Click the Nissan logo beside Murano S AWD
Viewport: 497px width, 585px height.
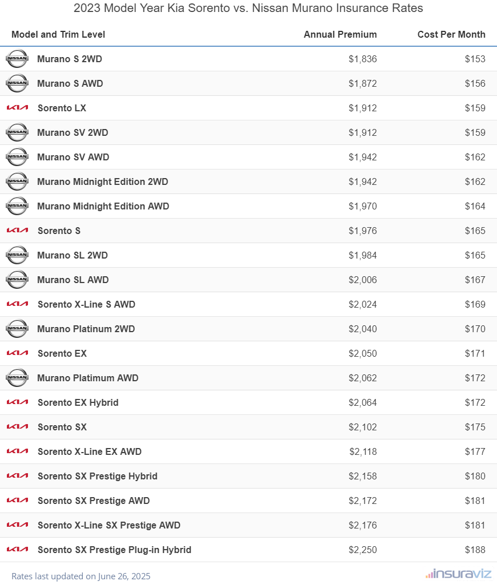coord(17,83)
